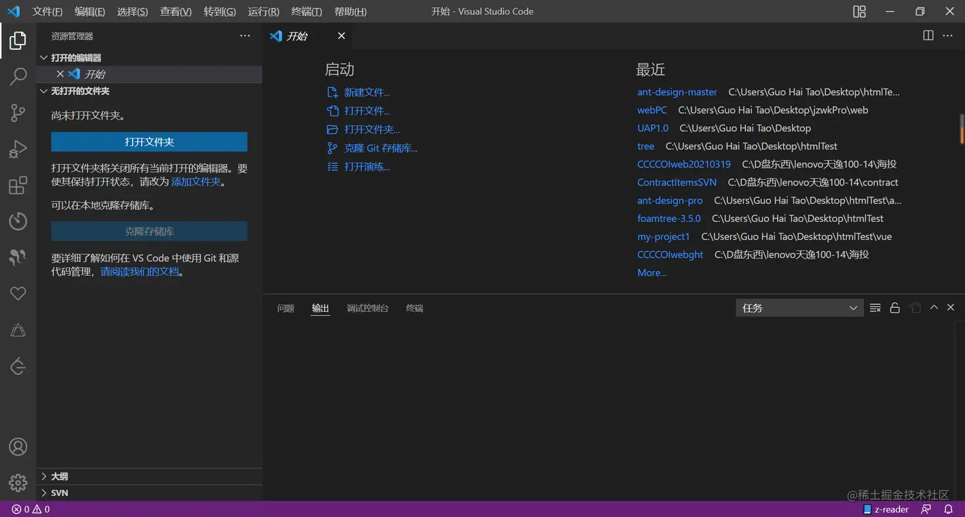Click the feedback icon in status bar
Image resolution: width=965 pixels, height=517 pixels.
(x=926, y=509)
